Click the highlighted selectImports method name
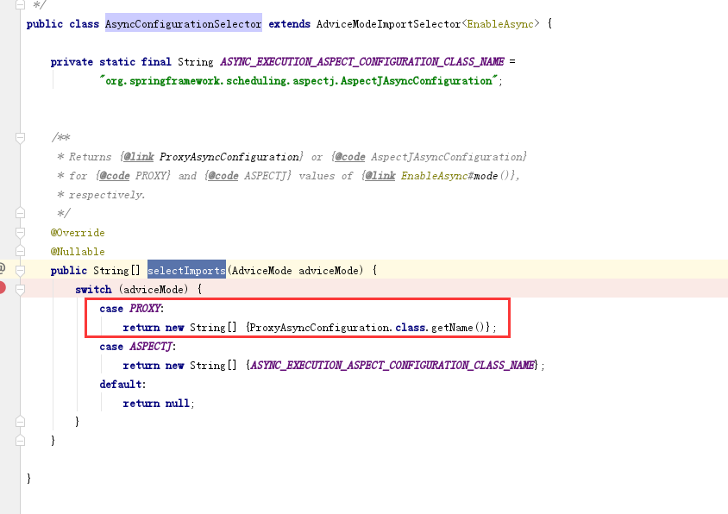Image resolution: width=728 pixels, height=514 pixels. [185, 270]
